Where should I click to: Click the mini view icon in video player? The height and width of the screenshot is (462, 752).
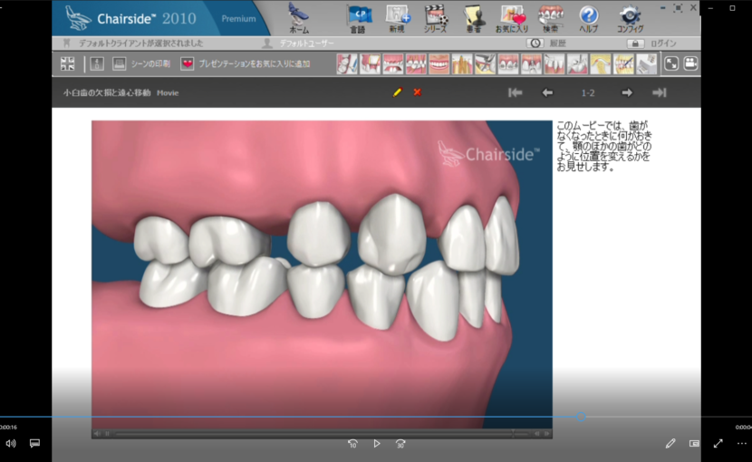[x=694, y=443]
